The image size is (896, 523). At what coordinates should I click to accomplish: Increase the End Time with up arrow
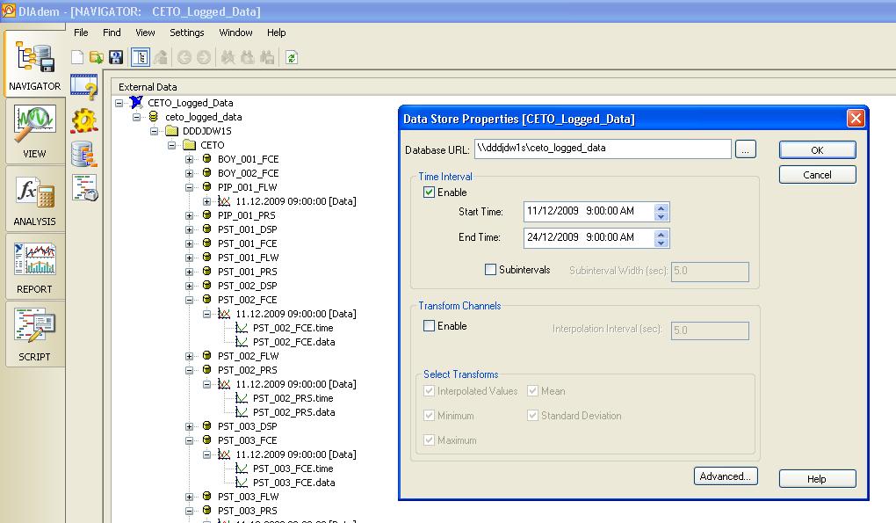(661, 234)
